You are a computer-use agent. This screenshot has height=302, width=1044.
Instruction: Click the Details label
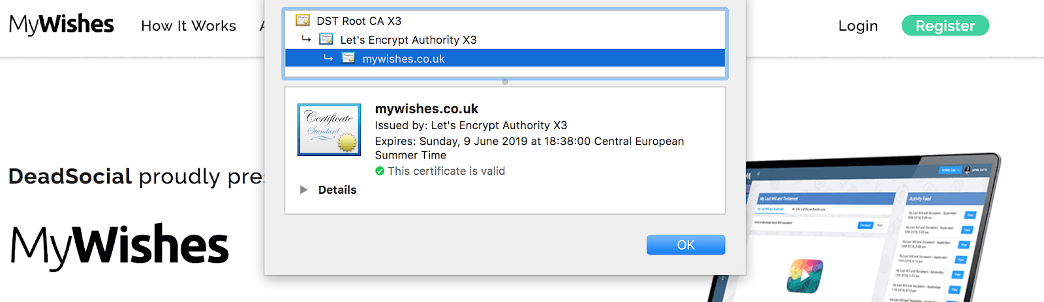(x=337, y=190)
